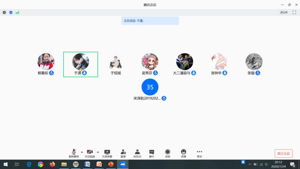The width and height of the screenshot is (300, 169).
Task: Select 于潇's highlighted participant tile
Action: point(81,64)
